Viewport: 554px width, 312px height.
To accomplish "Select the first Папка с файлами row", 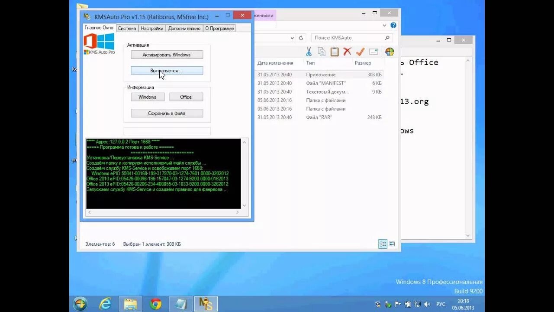I will click(x=319, y=100).
